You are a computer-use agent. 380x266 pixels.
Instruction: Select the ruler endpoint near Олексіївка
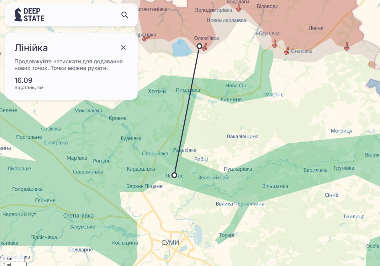pos(199,46)
